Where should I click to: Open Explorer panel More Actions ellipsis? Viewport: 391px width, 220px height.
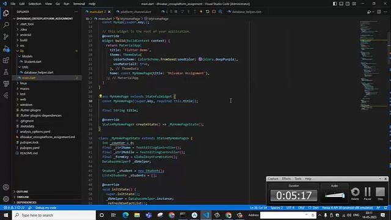(x=76, y=12)
